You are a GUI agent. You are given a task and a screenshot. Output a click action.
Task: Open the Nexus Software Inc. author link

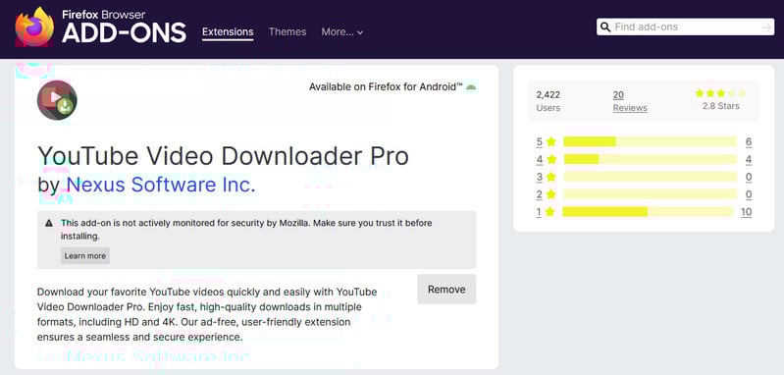[x=161, y=185]
